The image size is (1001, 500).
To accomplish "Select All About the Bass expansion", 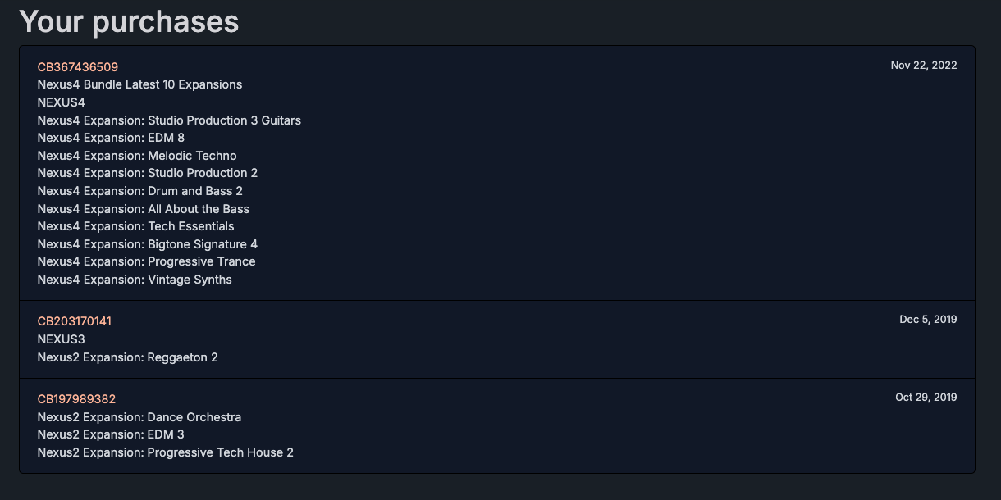I will [144, 209].
